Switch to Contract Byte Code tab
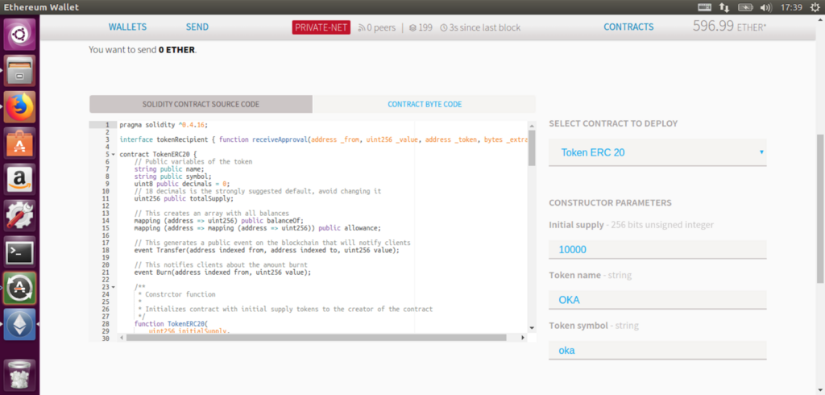The height and width of the screenshot is (395, 825). pos(425,104)
